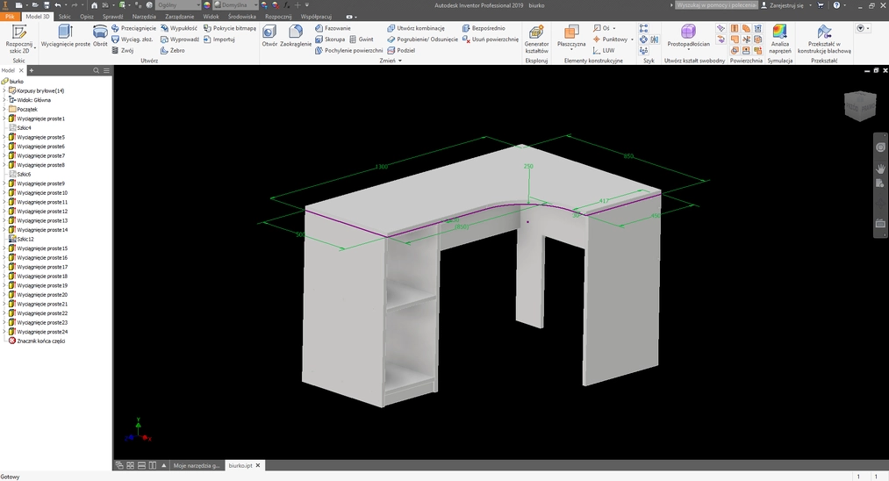Click the help question mark icon

(x=837, y=5)
